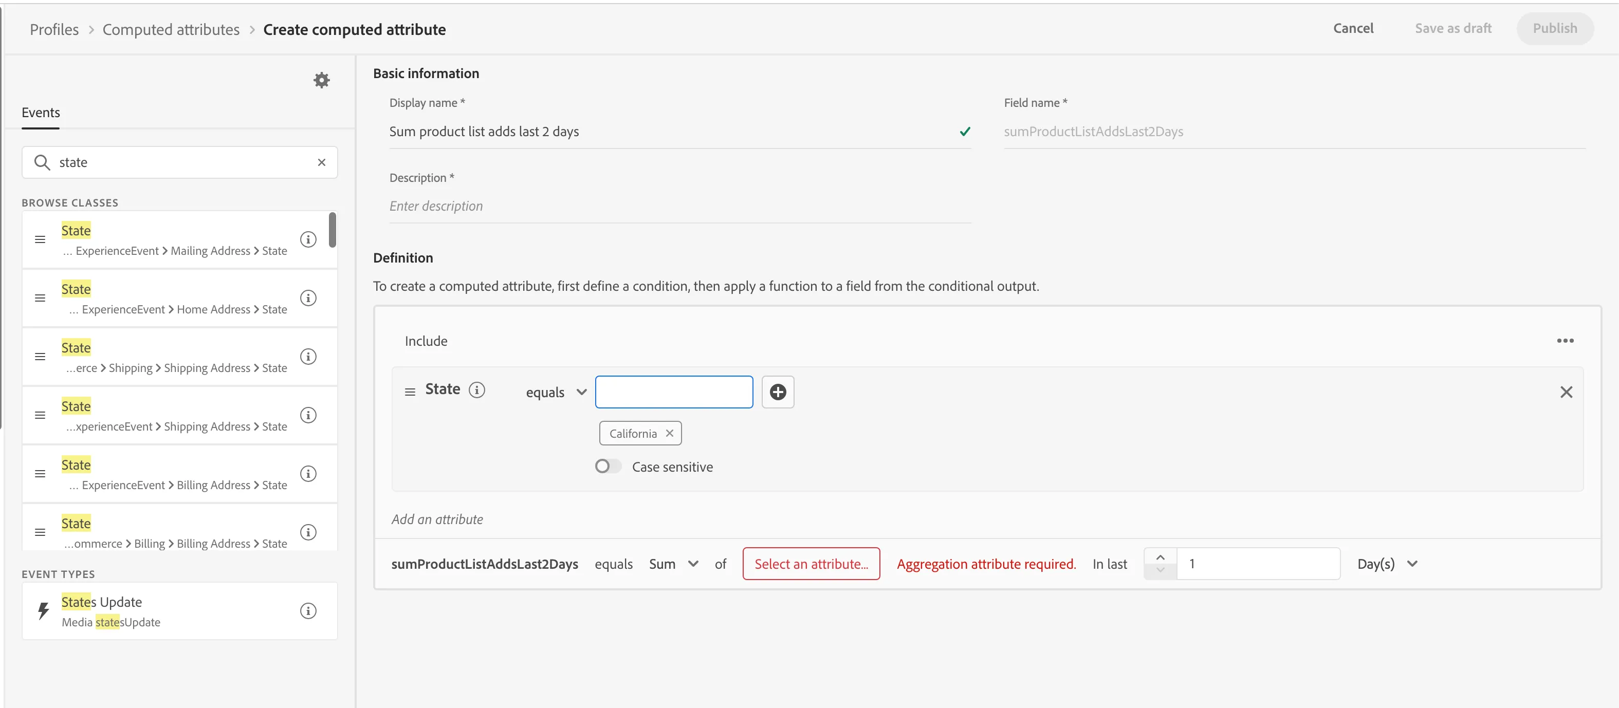Show info for Commerce Shipping Address State
Viewport: 1619px width, 708px height.
point(308,357)
